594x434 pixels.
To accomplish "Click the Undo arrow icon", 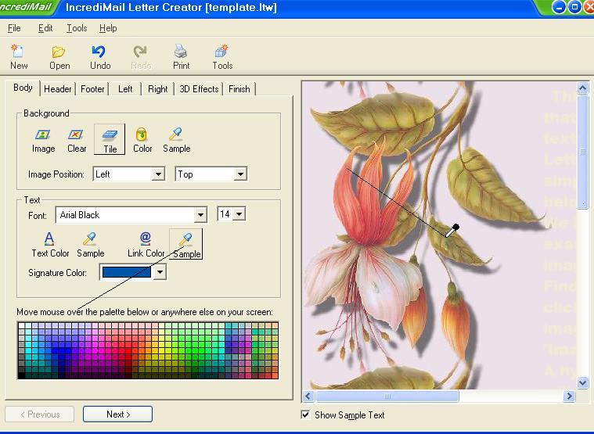I will coord(99,52).
